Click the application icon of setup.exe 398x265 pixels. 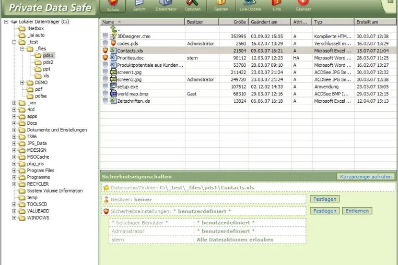coord(113,86)
